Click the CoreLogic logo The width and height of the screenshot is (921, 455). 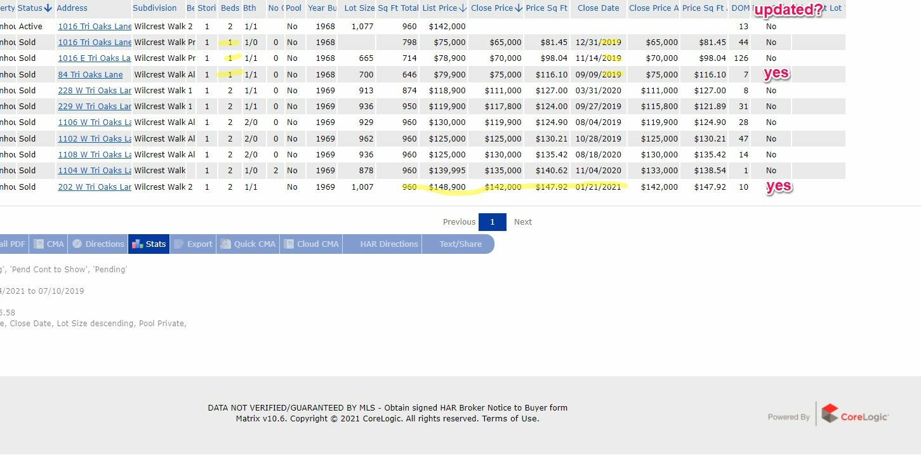click(854, 416)
